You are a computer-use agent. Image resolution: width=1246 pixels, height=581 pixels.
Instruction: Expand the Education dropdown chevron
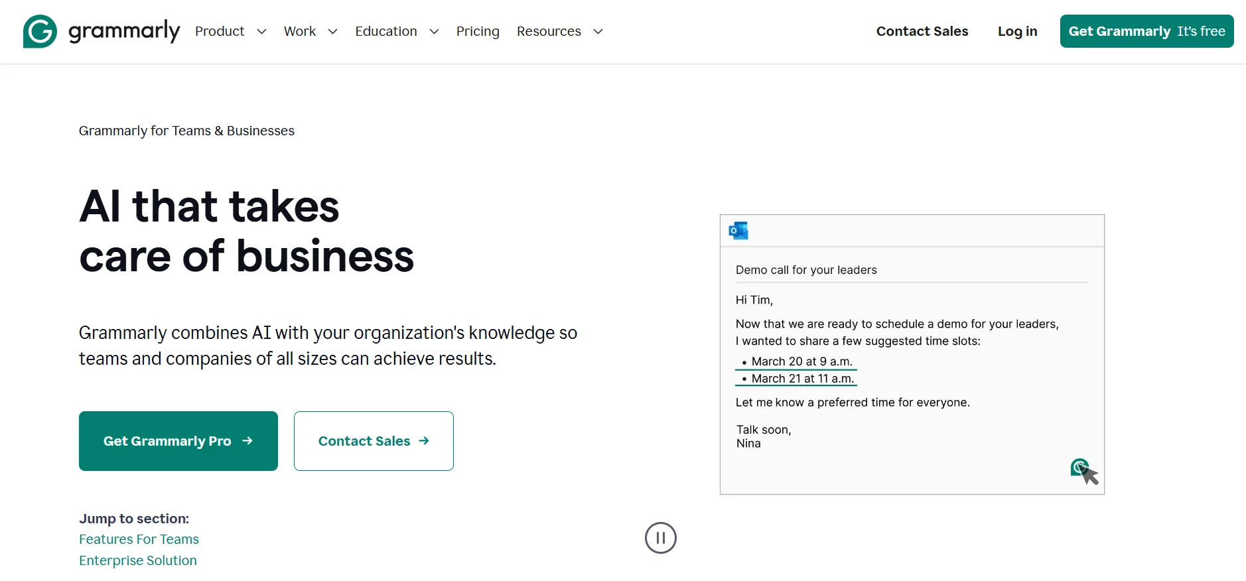(434, 32)
